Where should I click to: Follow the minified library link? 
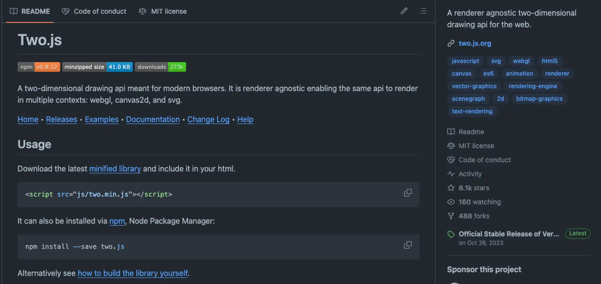[x=115, y=169]
